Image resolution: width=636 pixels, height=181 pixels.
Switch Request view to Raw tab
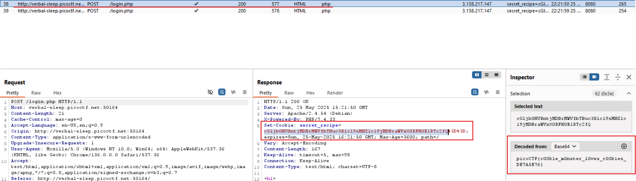[x=36, y=93]
